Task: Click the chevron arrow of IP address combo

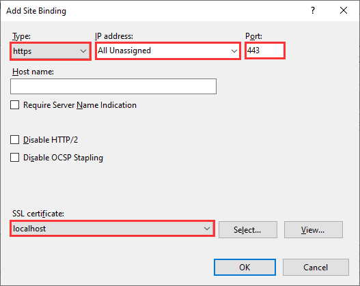Action: click(234, 51)
